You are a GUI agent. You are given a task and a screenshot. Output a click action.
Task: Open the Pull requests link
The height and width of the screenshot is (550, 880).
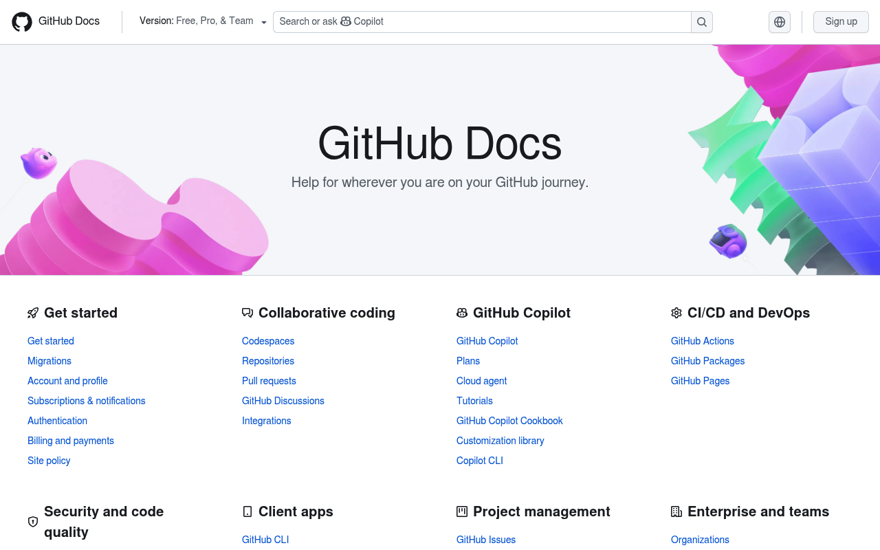point(269,381)
